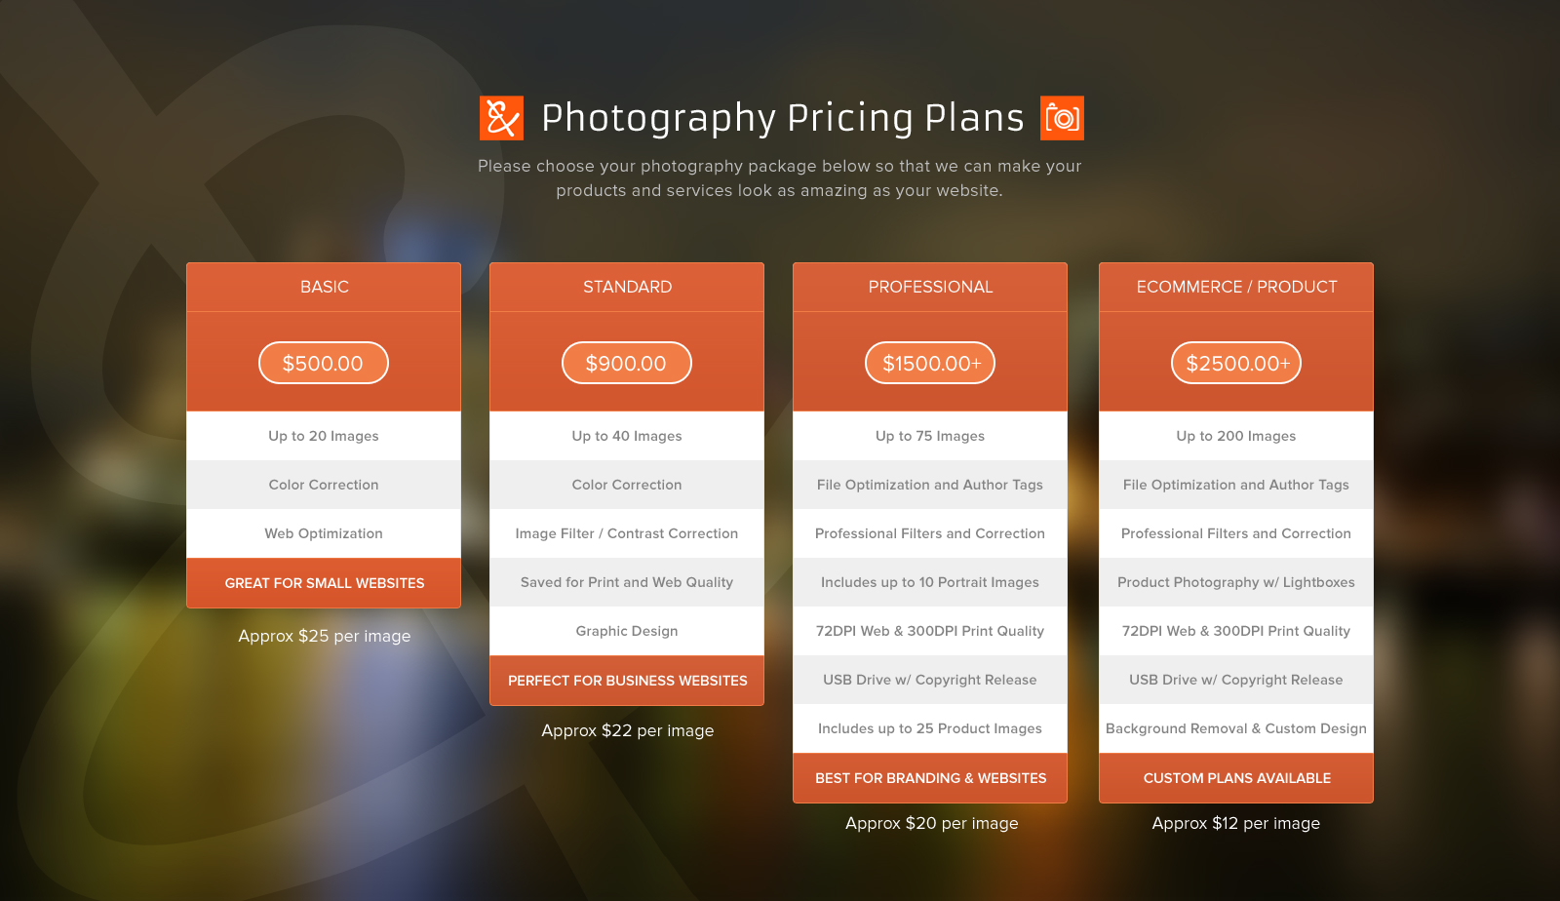Click the ECOMMERCE / PRODUCT header

(x=1235, y=287)
